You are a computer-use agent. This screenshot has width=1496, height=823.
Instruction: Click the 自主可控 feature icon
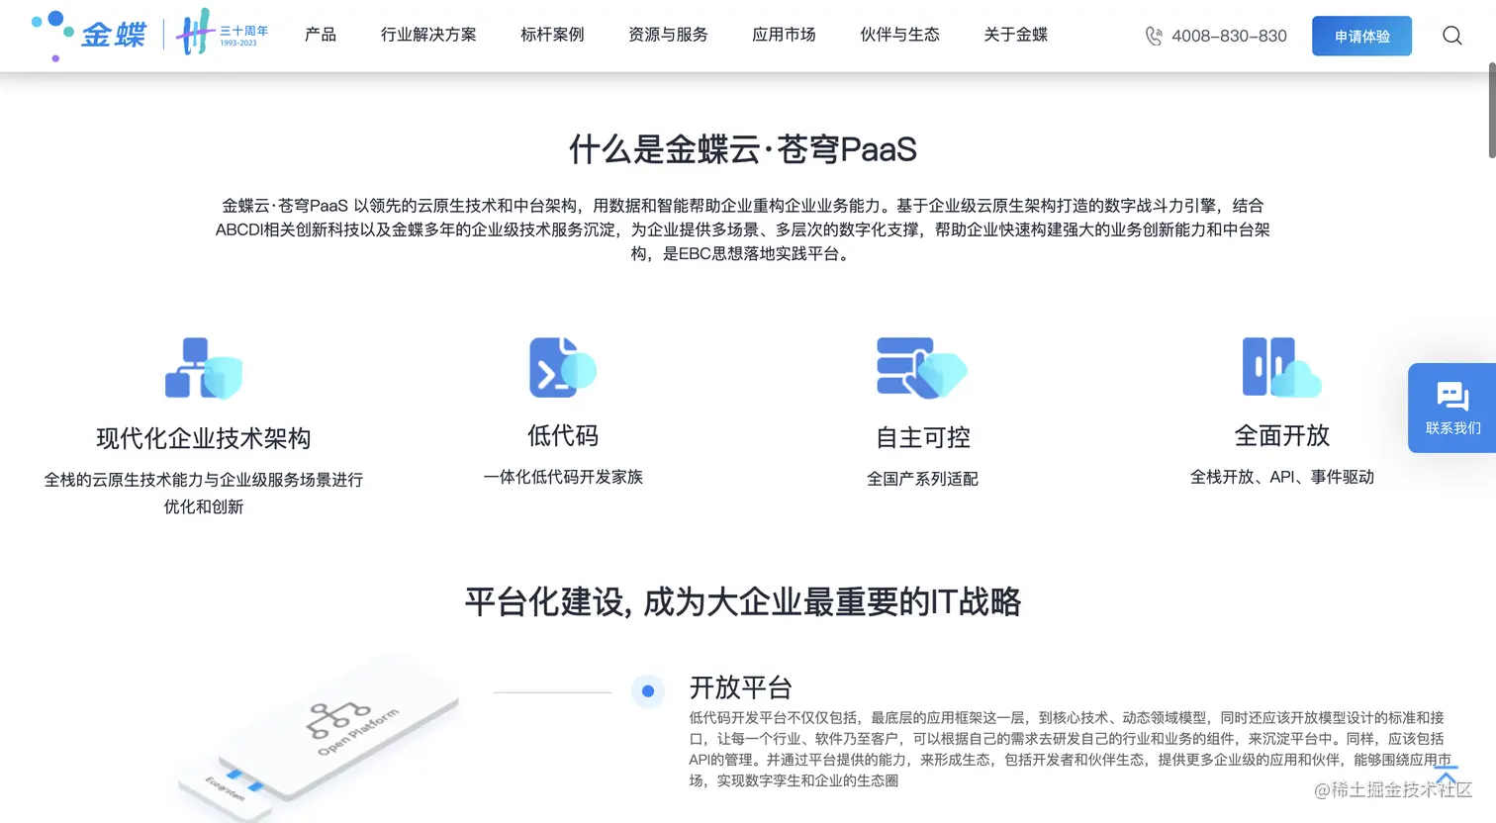point(922,368)
